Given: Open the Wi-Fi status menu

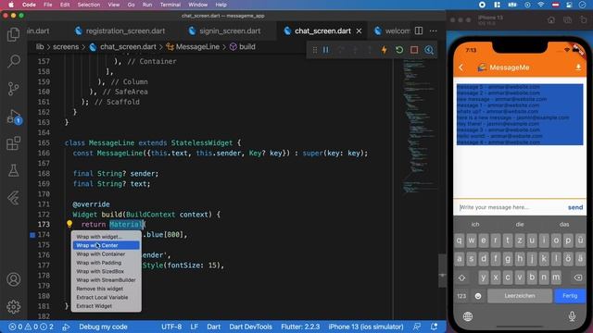Looking at the screenshot, I should pos(541,5).
